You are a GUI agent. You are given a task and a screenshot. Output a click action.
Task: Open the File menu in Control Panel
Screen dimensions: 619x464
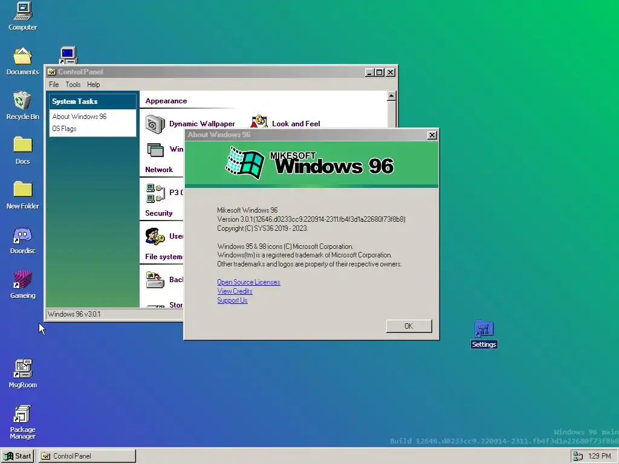pos(54,85)
